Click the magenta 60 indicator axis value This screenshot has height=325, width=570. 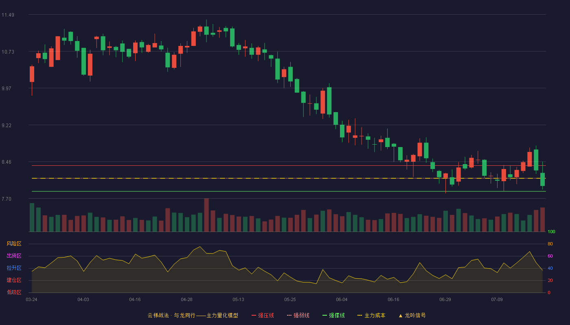coord(550,256)
